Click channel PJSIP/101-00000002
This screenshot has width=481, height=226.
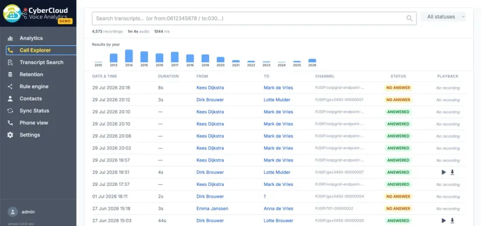(x=334, y=209)
